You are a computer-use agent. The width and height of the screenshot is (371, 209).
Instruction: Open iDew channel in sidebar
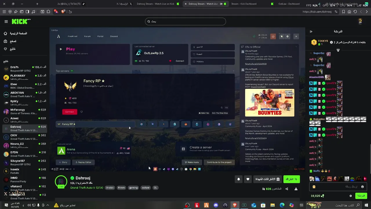tap(25, 86)
